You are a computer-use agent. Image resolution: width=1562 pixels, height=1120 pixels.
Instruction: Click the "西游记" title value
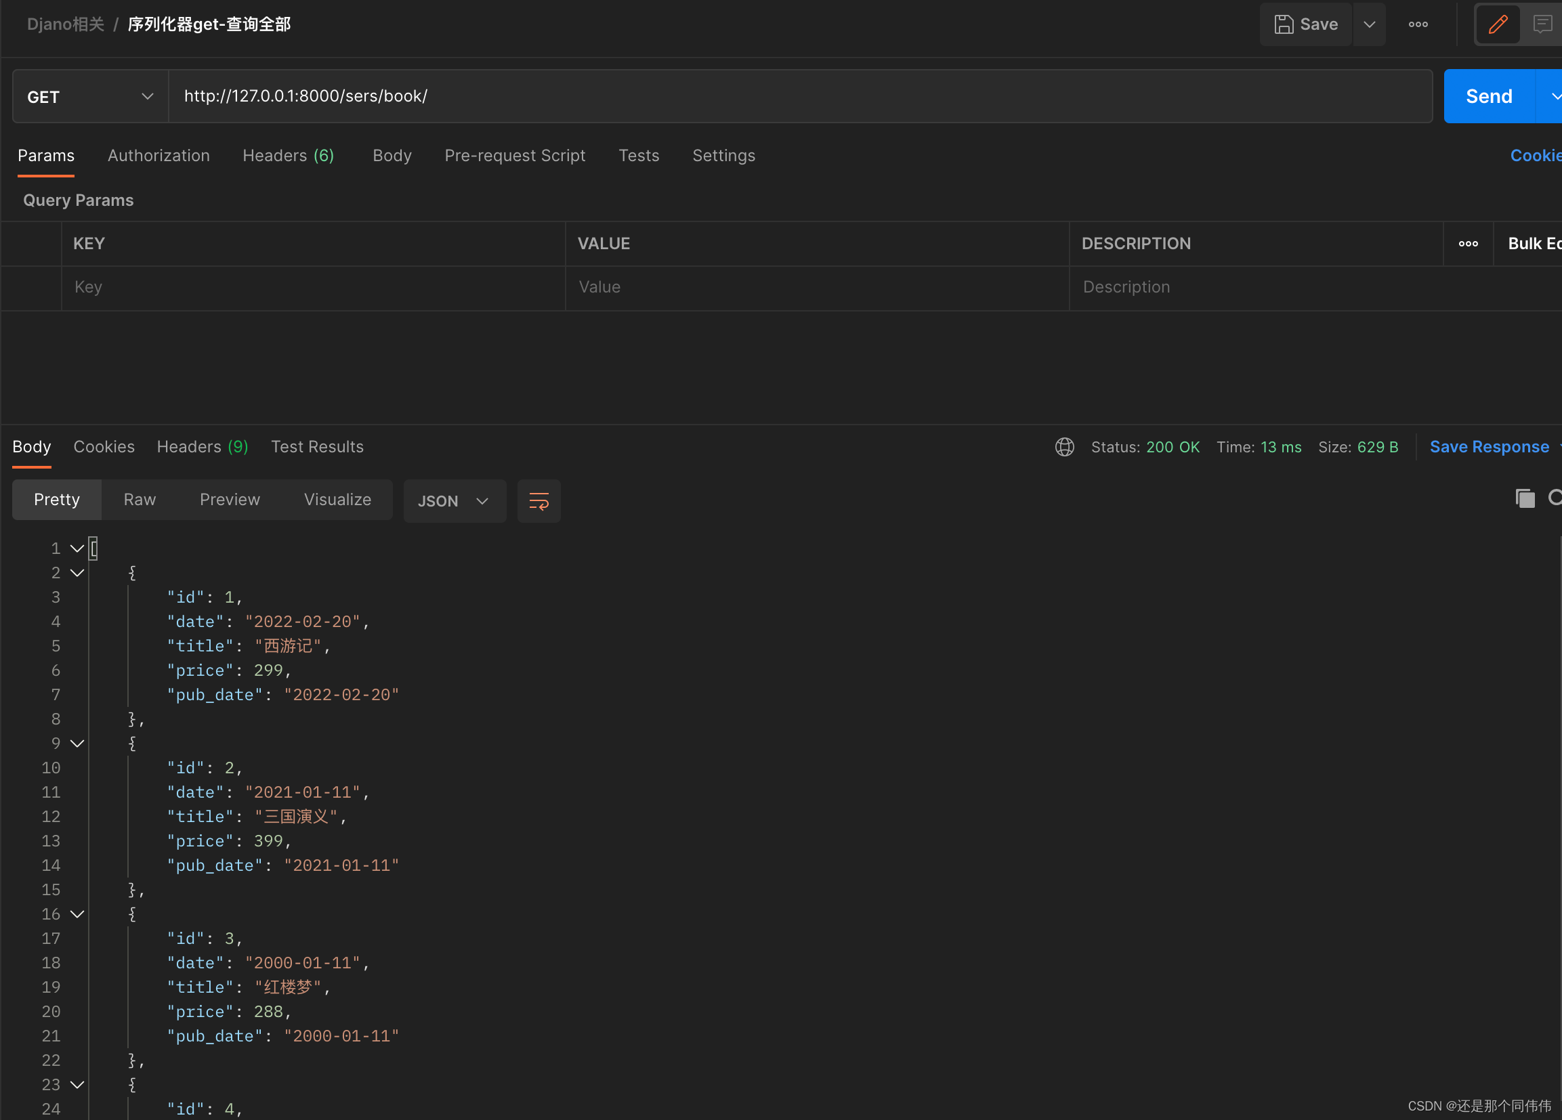(288, 646)
